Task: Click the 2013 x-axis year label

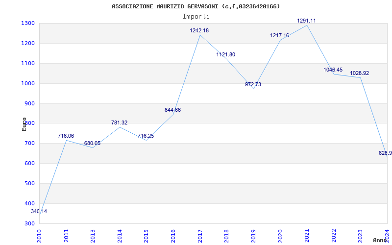Action: [93, 236]
